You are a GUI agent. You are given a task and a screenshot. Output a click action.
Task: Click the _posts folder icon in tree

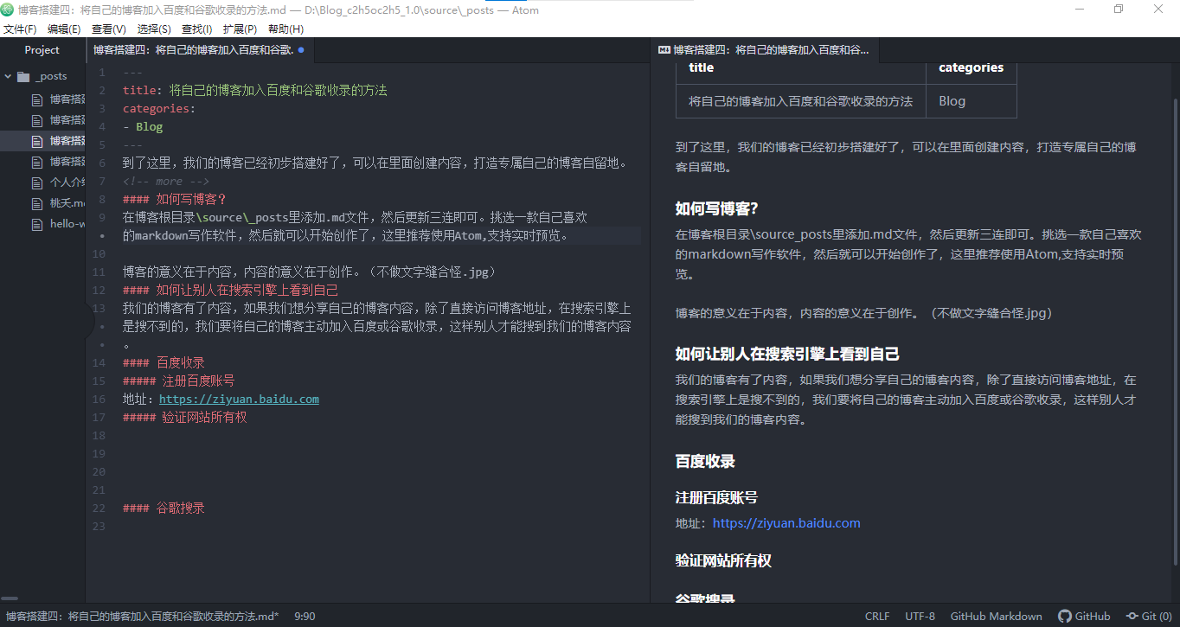point(23,76)
